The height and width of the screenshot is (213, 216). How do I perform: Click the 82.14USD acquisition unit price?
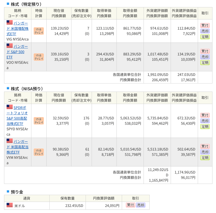pyautogui.click(x=106, y=149)
